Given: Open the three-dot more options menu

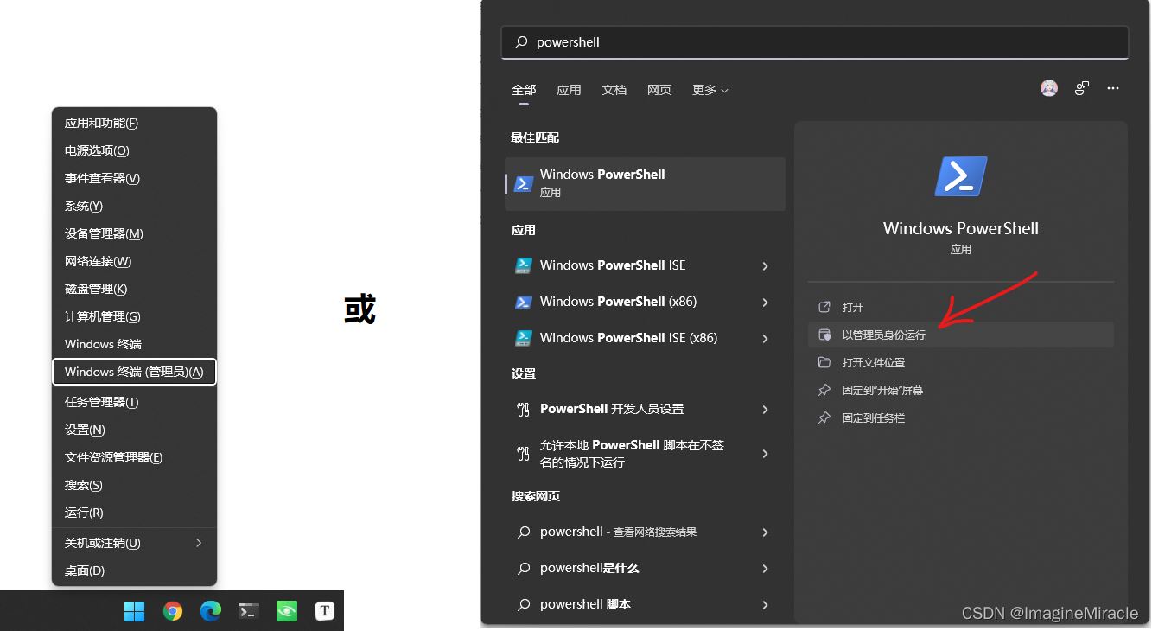Looking at the screenshot, I should [1113, 88].
